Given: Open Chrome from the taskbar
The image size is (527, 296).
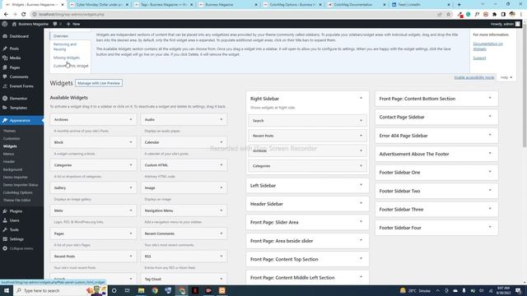Looking at the screenshot, I should [x=155, y=290].
